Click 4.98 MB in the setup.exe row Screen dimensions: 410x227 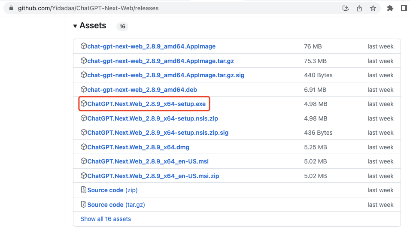click(316, 104)
